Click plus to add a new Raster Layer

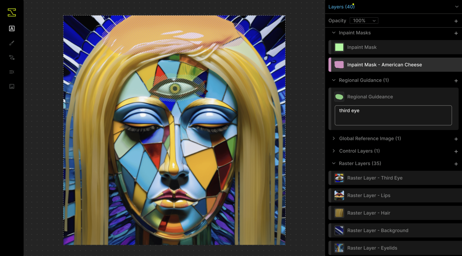pyautogui.click(x=456, y=164)
